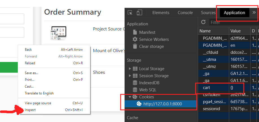Collapse the Cookies tree node
259x122 pixels.
click(130, 97)
